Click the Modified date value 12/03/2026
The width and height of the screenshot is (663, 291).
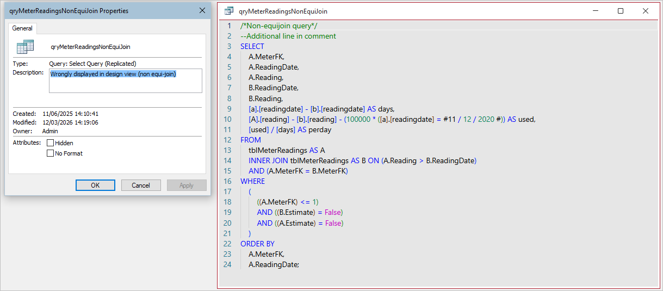coord(71,122)
